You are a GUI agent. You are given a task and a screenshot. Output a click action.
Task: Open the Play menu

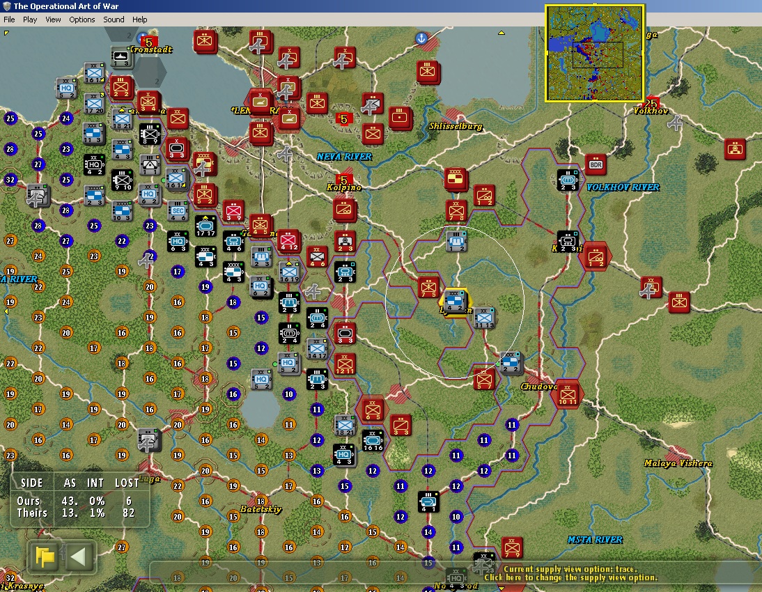pos(30,20)
